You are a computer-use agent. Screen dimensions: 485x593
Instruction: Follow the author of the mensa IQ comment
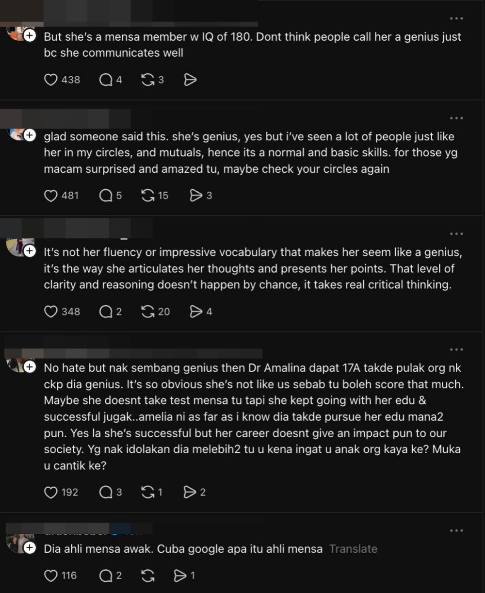point(30,35)
